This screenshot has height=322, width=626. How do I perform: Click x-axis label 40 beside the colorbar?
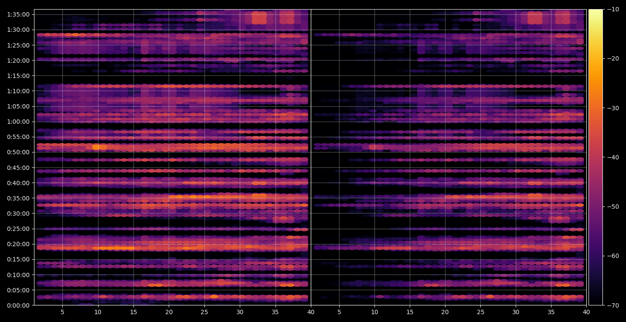pyautogui.click(x=587, y=312)
